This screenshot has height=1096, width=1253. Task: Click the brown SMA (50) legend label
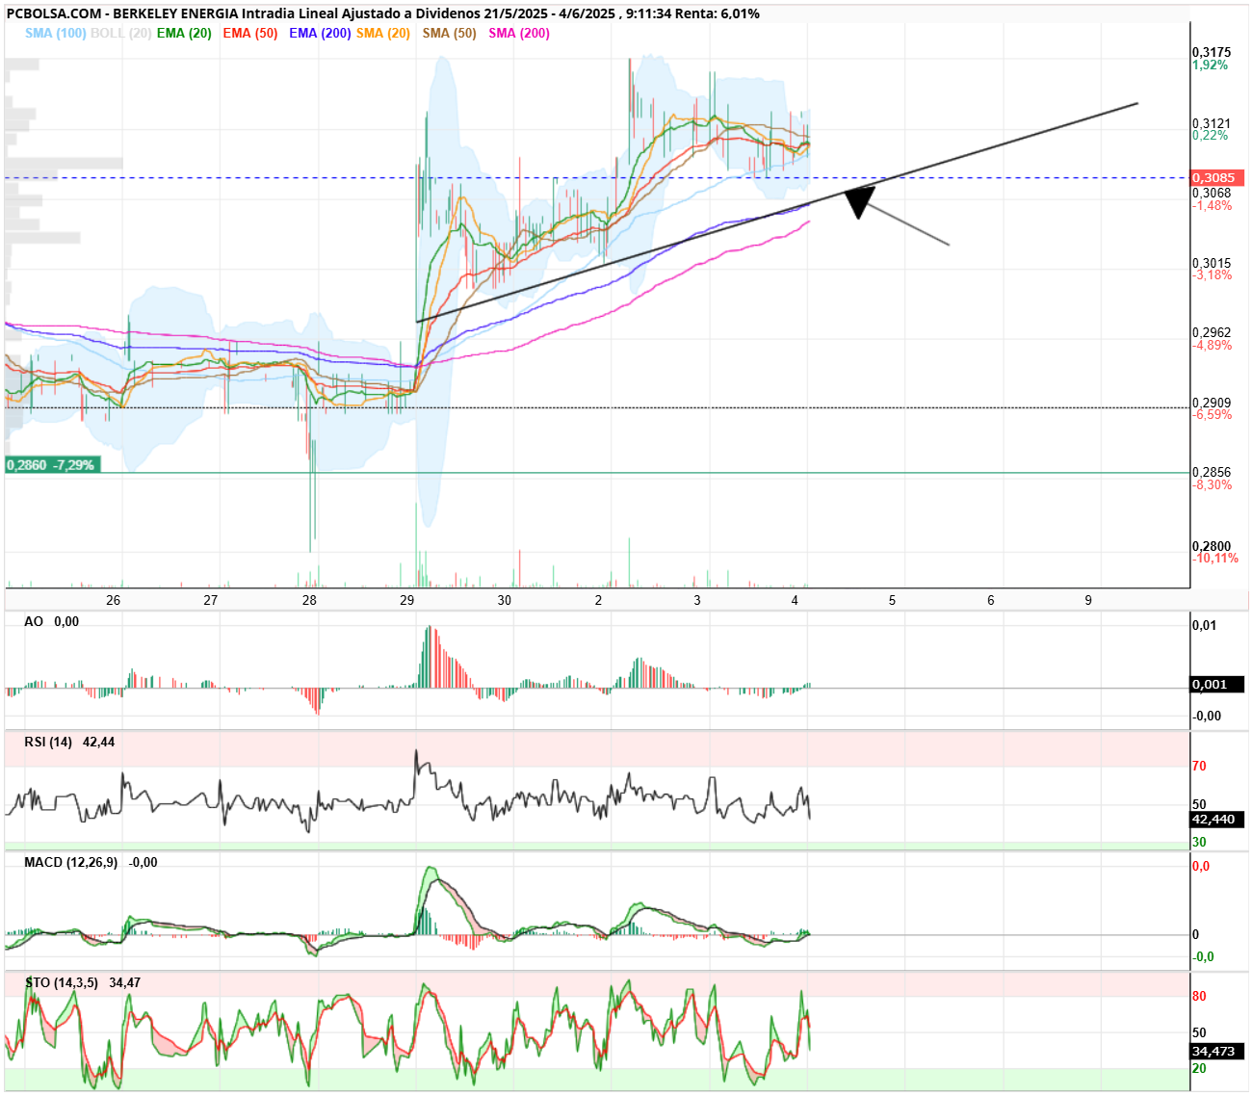(x=450, y=33)
